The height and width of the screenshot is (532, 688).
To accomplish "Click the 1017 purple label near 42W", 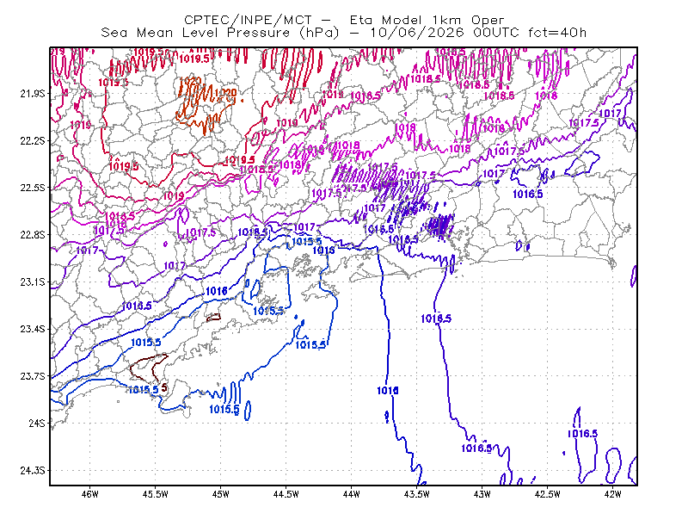I will 611,114.
